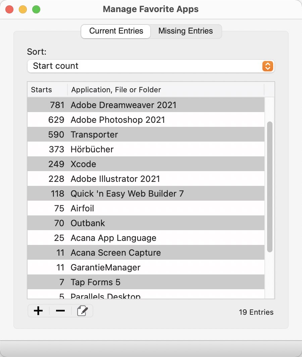Pick the Airfoil entry

pyautogui.click(x=146, y=208)
